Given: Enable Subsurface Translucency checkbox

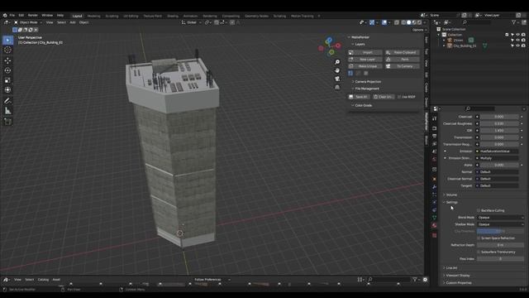Looking at the screenshot, I should click(479, 252).
